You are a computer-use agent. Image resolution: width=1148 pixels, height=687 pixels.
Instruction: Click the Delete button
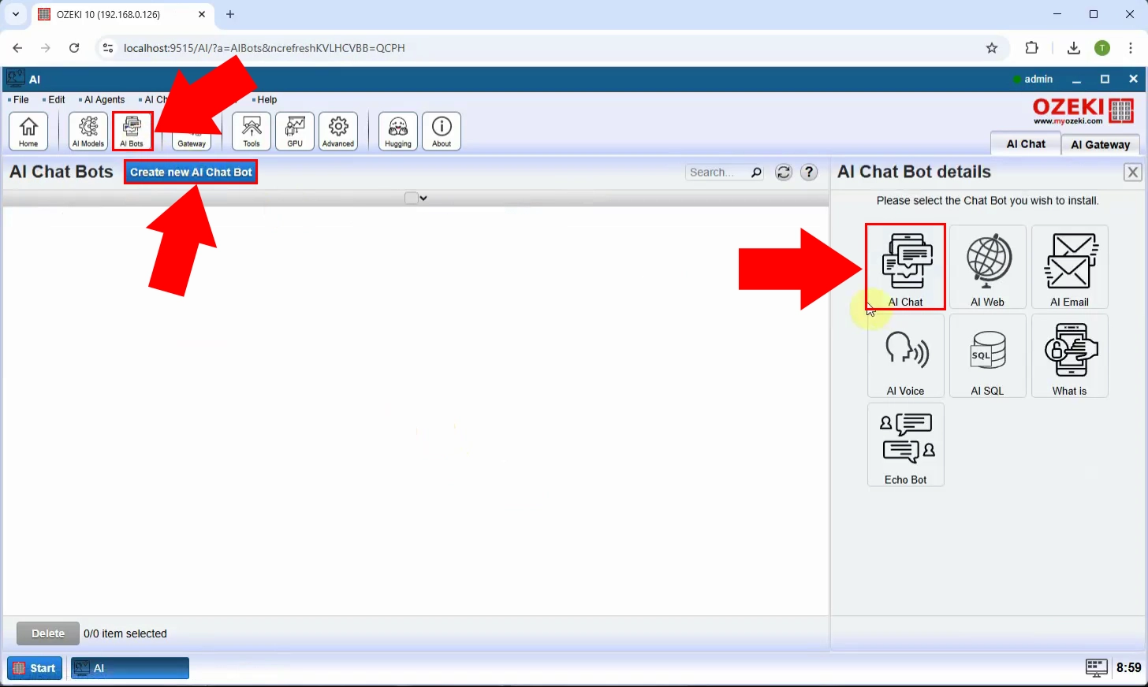(48, 633)
